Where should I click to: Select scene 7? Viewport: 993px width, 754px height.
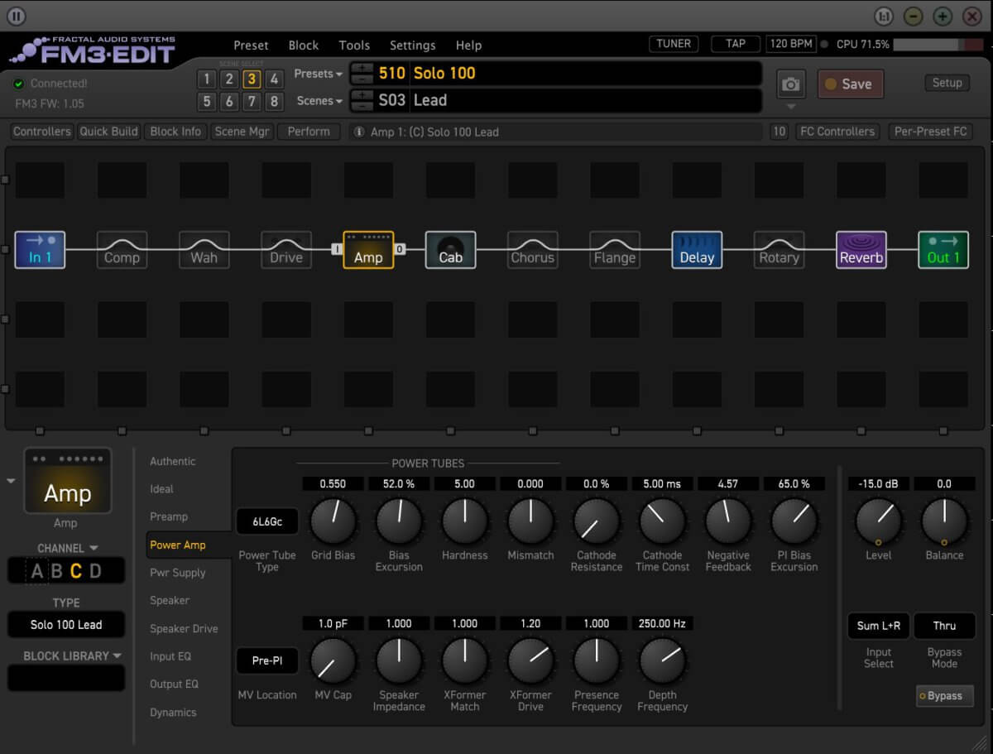pyautogui.click(x=252, y=102)
